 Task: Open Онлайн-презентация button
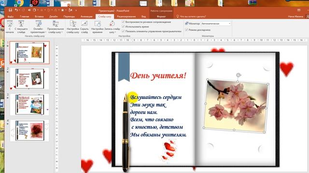click(38, 27)
